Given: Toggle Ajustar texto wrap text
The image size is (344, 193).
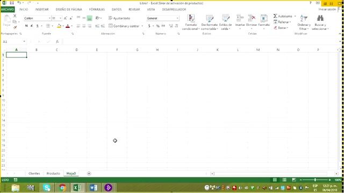Looking at the screenshot, I should [x=119, y=18].
